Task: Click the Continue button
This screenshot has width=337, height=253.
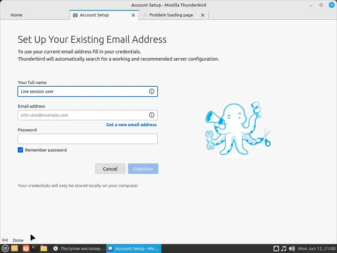Action: 143,169
